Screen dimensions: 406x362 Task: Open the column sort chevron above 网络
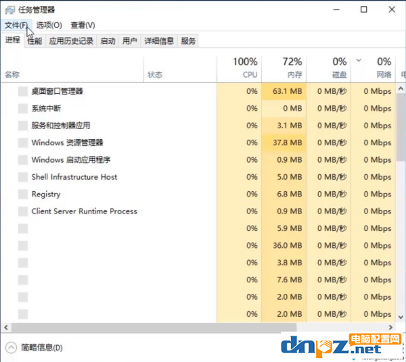359,61
